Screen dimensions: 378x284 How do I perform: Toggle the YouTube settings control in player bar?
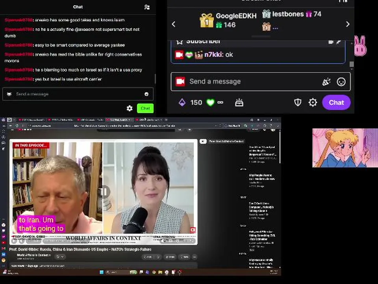177,241
